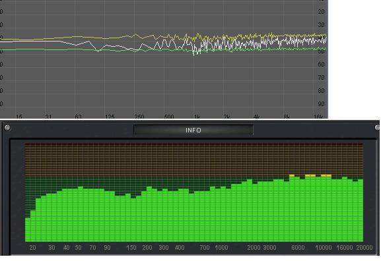
Task: Click the 60 dB label on right scale
Action: pyautogui.click(x=321, y=65)
